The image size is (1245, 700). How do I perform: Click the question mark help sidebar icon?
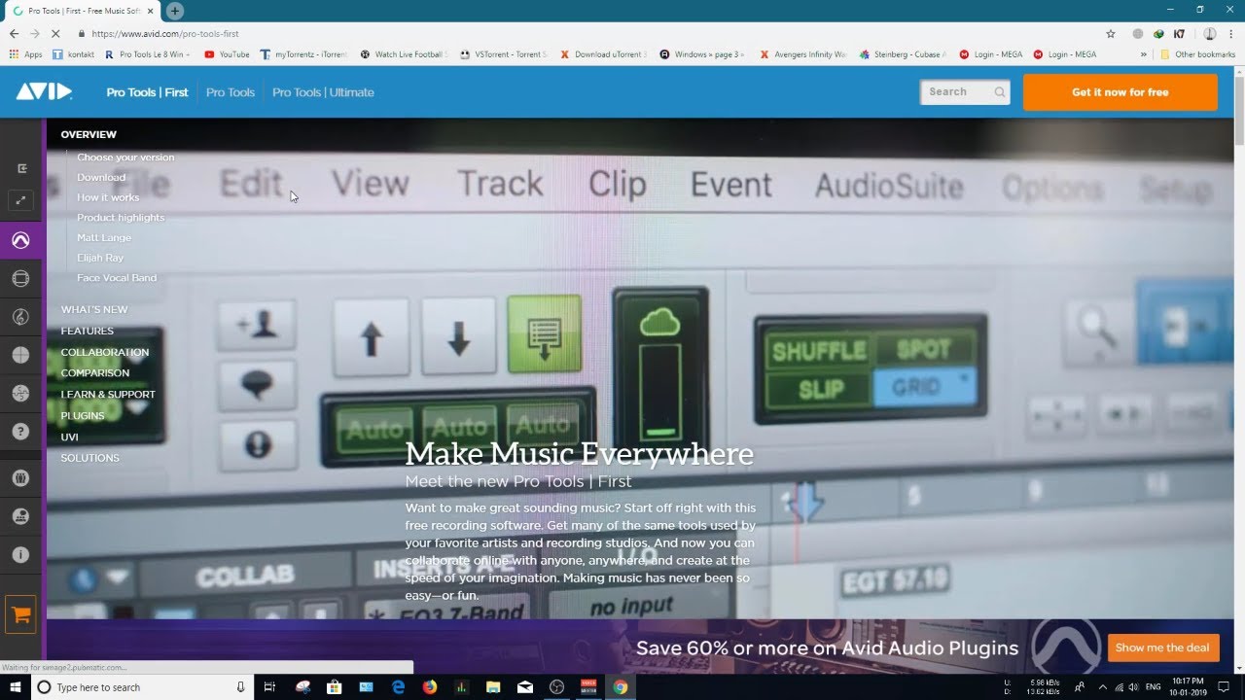21,432
